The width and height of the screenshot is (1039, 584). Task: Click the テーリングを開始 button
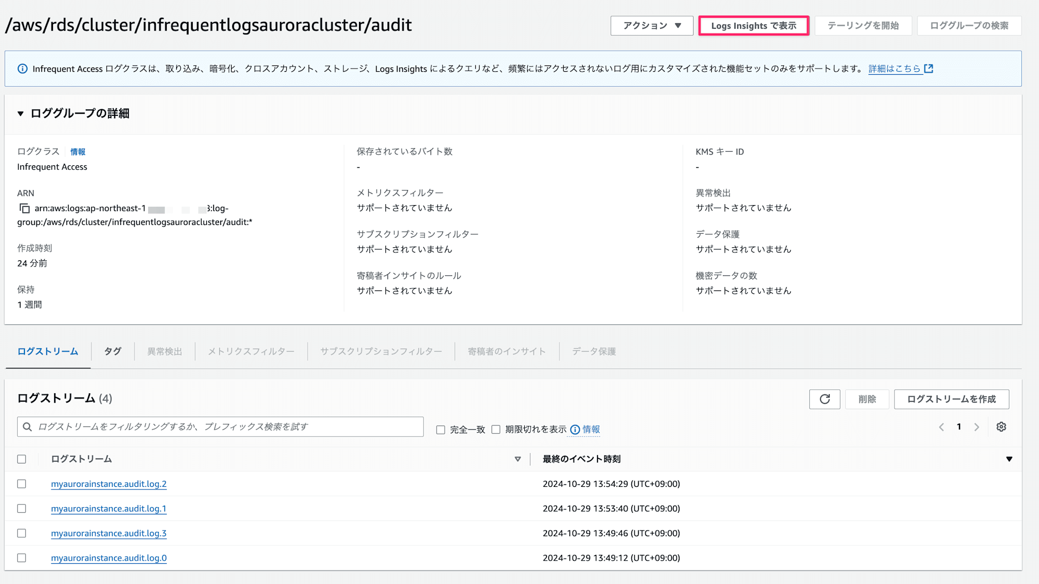[x=863, y=25]
